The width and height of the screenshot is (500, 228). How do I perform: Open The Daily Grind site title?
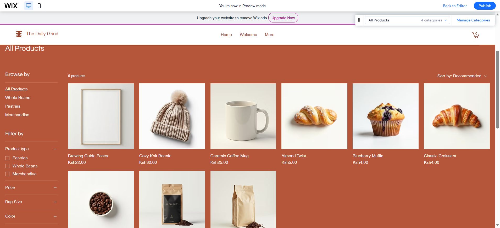click(x=42, y=34)
